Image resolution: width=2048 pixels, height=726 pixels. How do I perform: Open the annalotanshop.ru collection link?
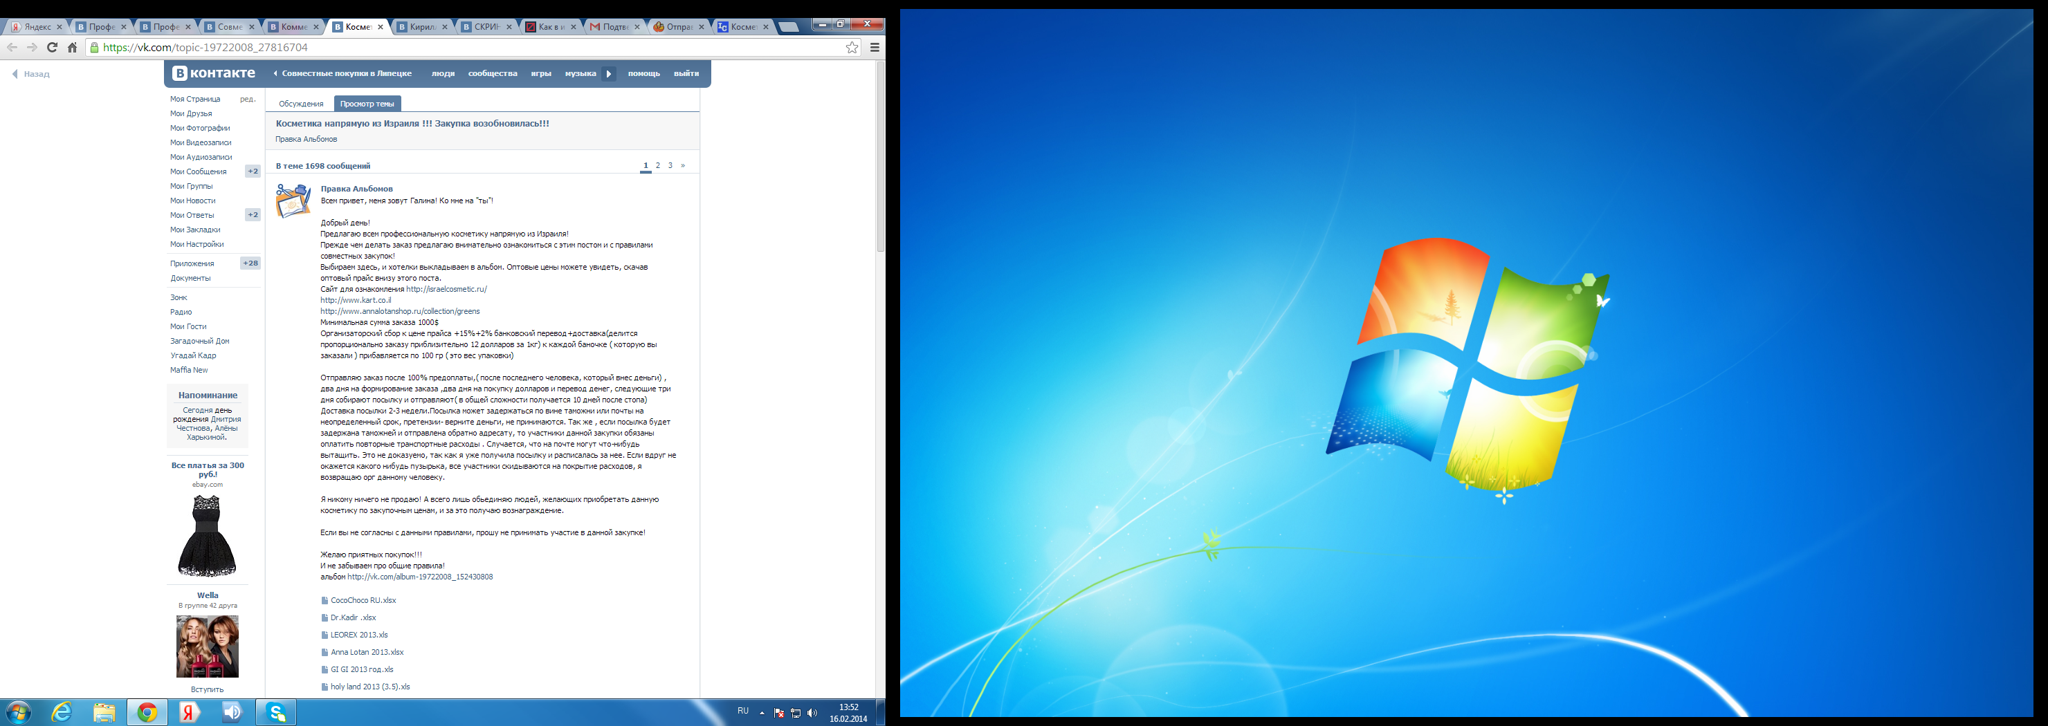tap(400, 311)
